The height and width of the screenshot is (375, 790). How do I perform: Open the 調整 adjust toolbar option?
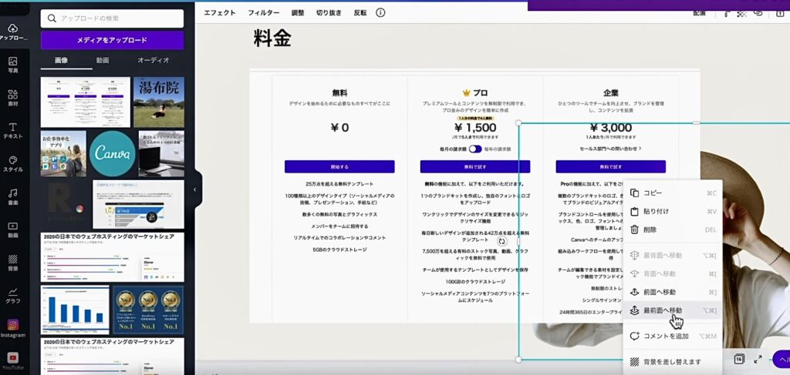pyautogui.click(x=298, y=12)
